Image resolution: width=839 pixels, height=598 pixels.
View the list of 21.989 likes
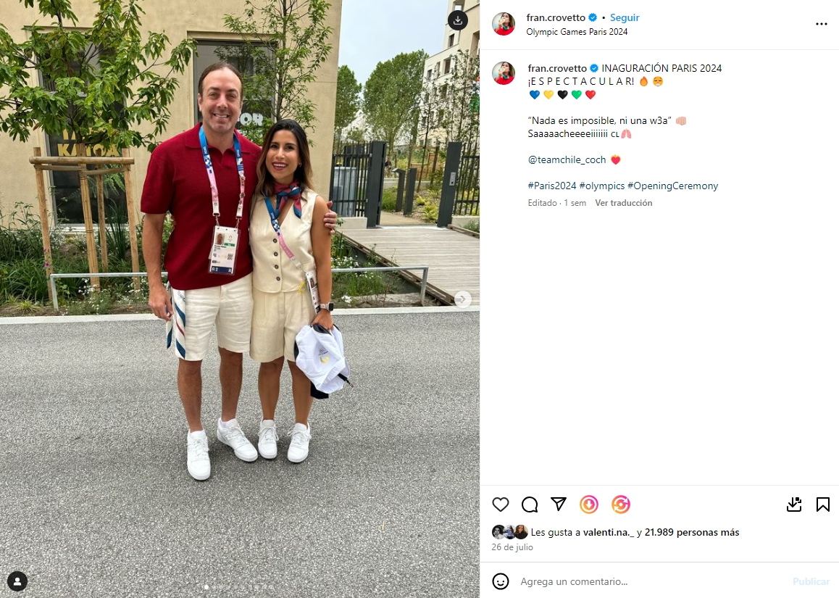(x=692, y=532)
